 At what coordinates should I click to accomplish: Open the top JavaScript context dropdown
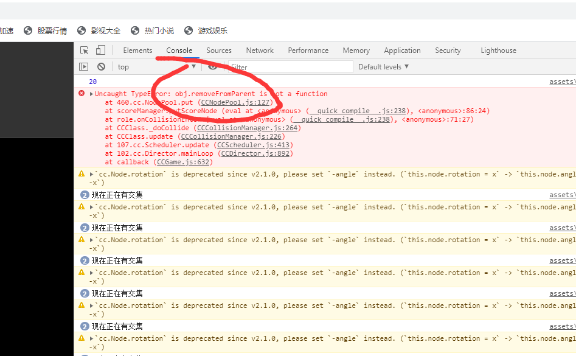click(x=157, y=67)
